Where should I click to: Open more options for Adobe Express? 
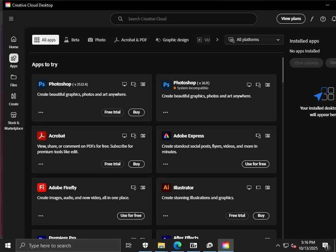165,164
